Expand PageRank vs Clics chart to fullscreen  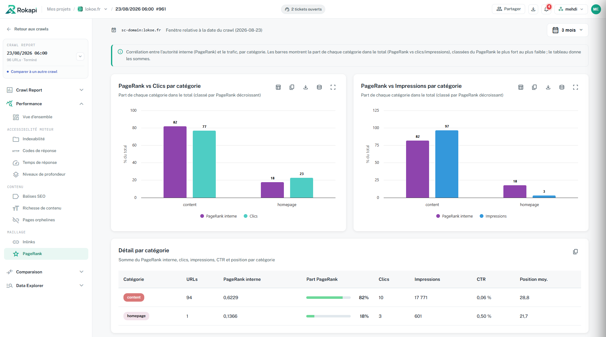pos(333,87)
